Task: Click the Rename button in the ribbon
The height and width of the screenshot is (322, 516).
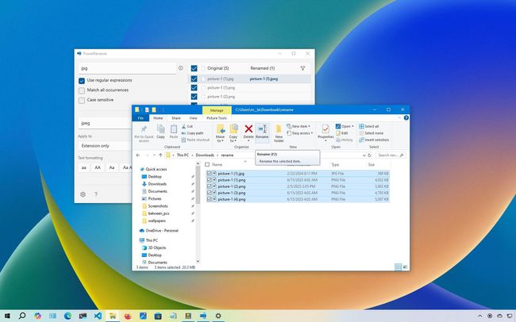Action: pos(262,132)
